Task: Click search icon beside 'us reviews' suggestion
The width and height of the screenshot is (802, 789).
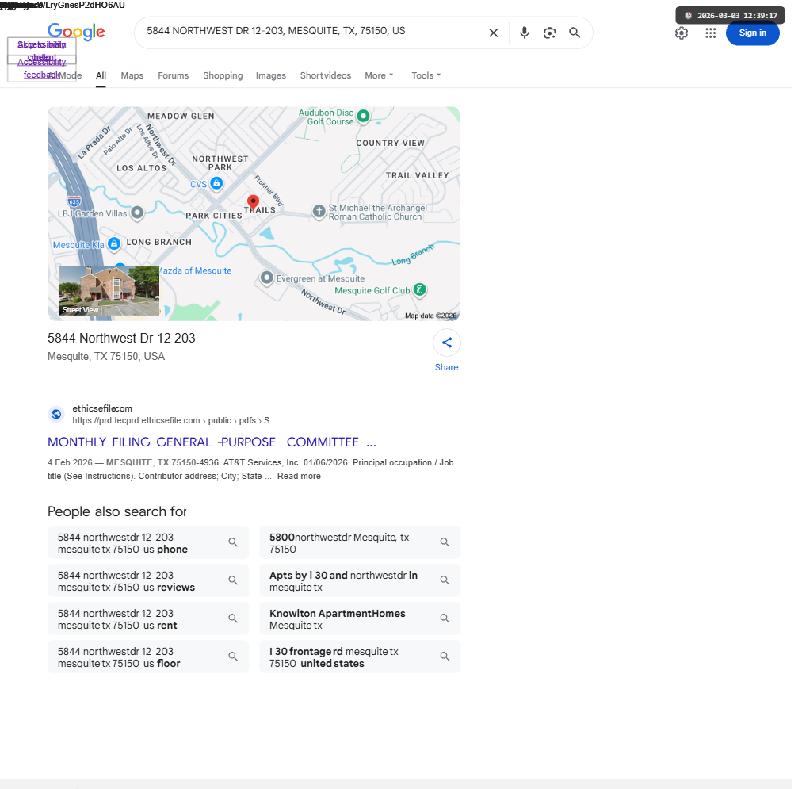Action: point(233,580)
